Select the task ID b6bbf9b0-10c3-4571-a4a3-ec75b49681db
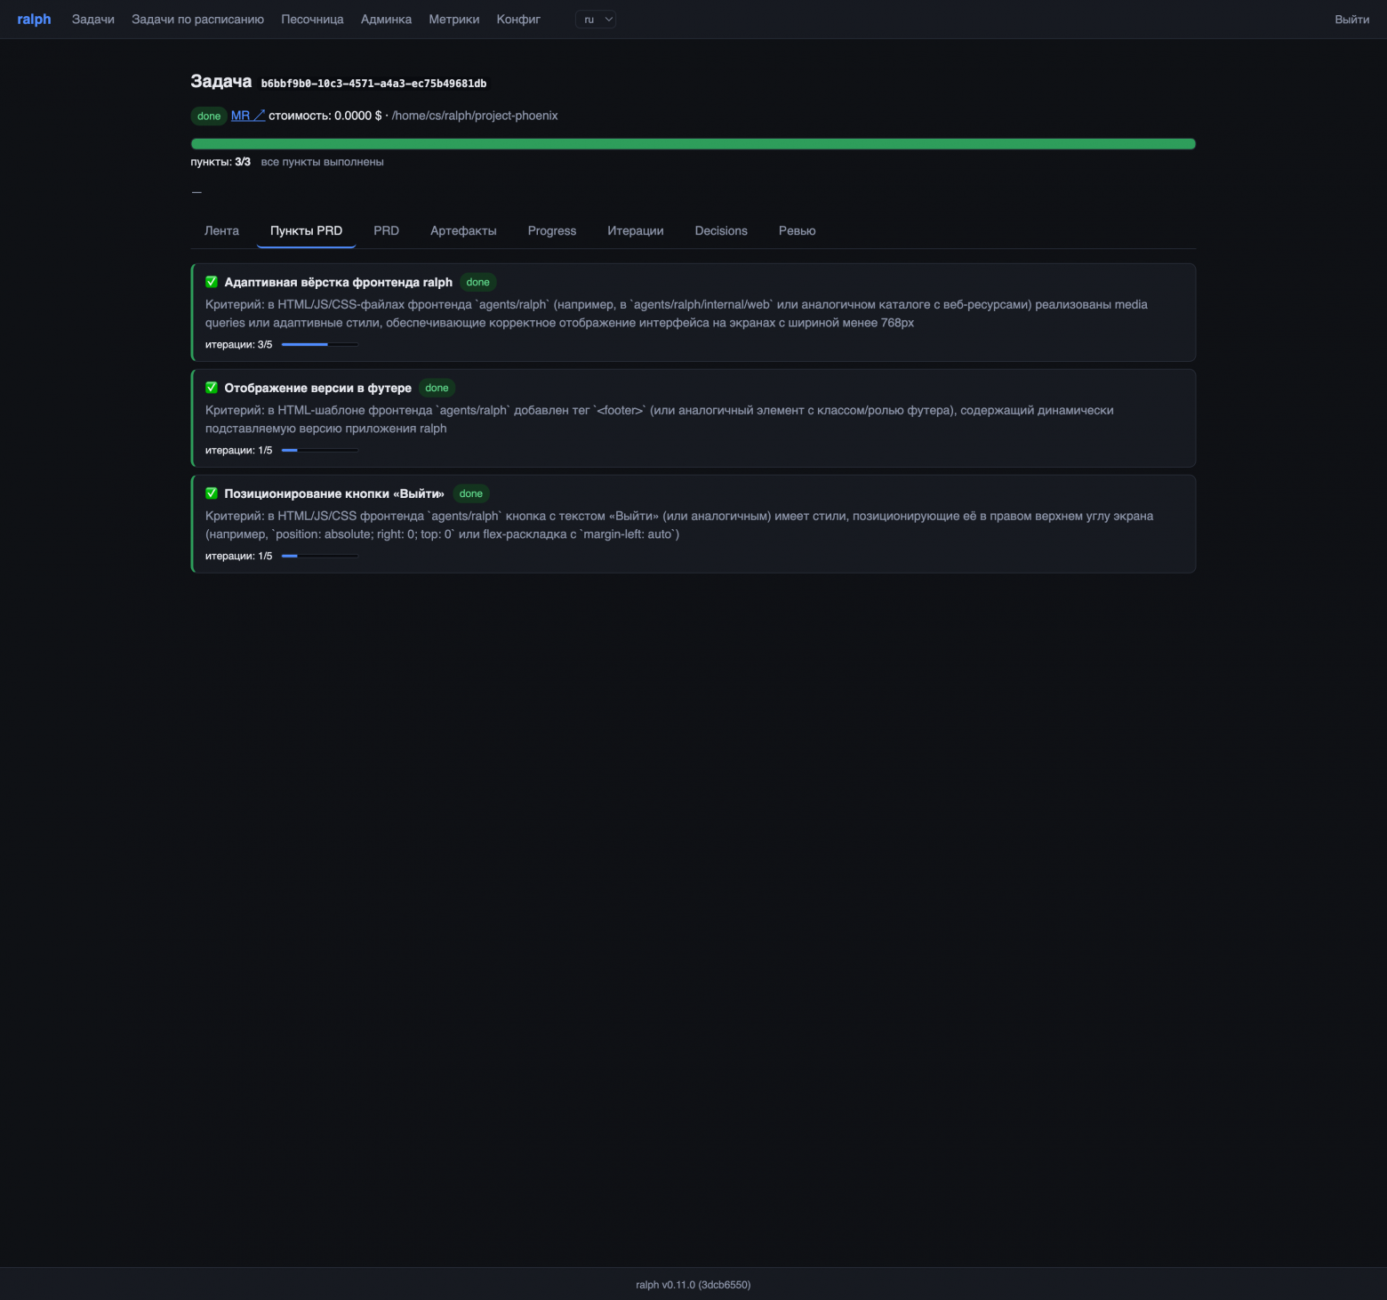The width and height of the screenshot is (1387, 1300). (x=373, y=84)
